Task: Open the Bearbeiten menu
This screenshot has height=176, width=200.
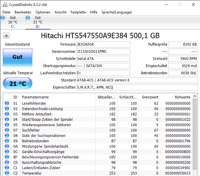Action: [23, 12]
